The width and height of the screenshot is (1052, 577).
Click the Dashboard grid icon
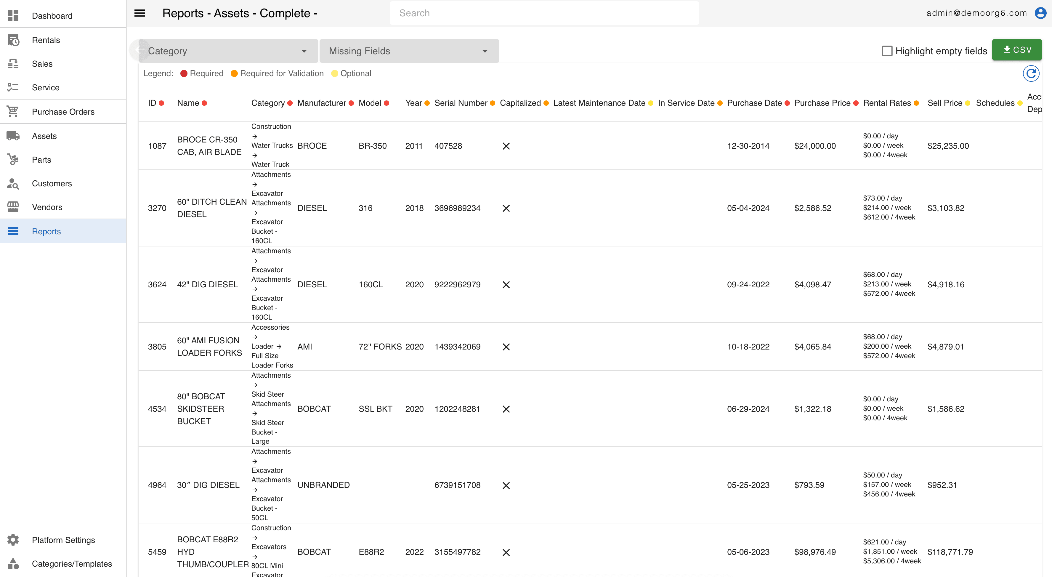tap(13, 15)
